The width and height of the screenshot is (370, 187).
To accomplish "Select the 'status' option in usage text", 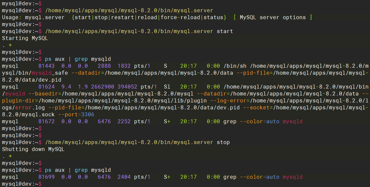I will click(213, 18).
